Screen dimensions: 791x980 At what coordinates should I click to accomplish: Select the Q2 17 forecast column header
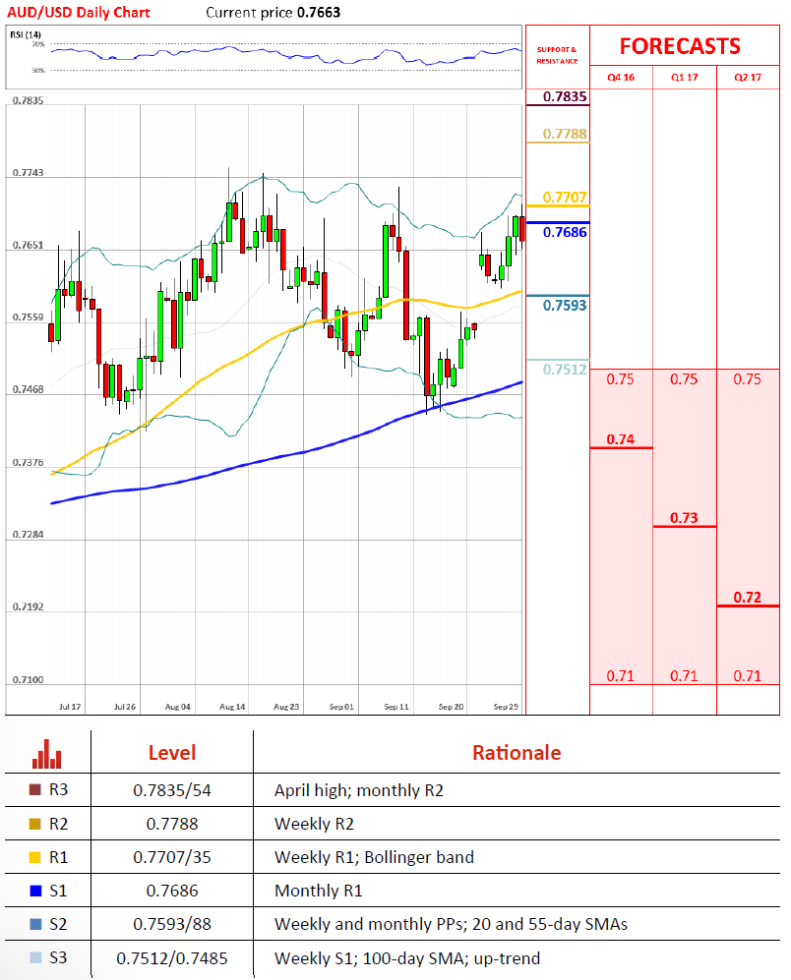point(748,78)
